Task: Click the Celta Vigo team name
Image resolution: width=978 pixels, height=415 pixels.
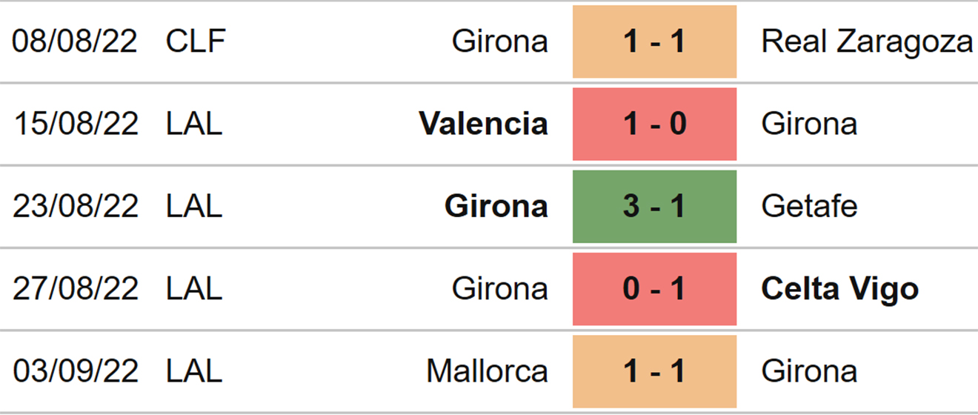Action: (x=839, y=288)
